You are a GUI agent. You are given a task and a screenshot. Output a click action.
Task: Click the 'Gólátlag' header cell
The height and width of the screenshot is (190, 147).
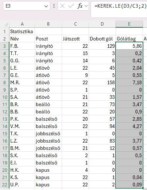[x=129, y=39]
